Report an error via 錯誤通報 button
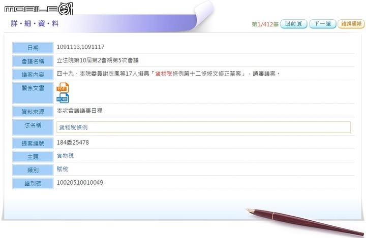The height and width of the screenshot is (238, 366). pos(351,24)
